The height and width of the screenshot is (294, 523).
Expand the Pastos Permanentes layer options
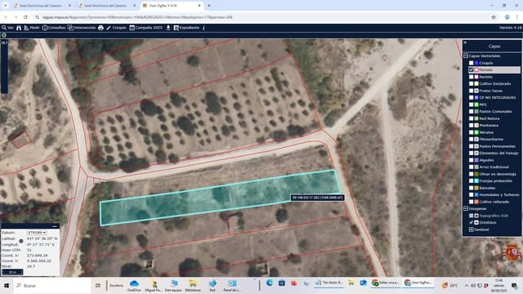pos(476,146)
